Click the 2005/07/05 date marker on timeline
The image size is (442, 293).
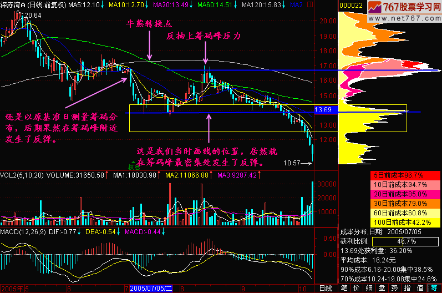[x=152, y=289]
